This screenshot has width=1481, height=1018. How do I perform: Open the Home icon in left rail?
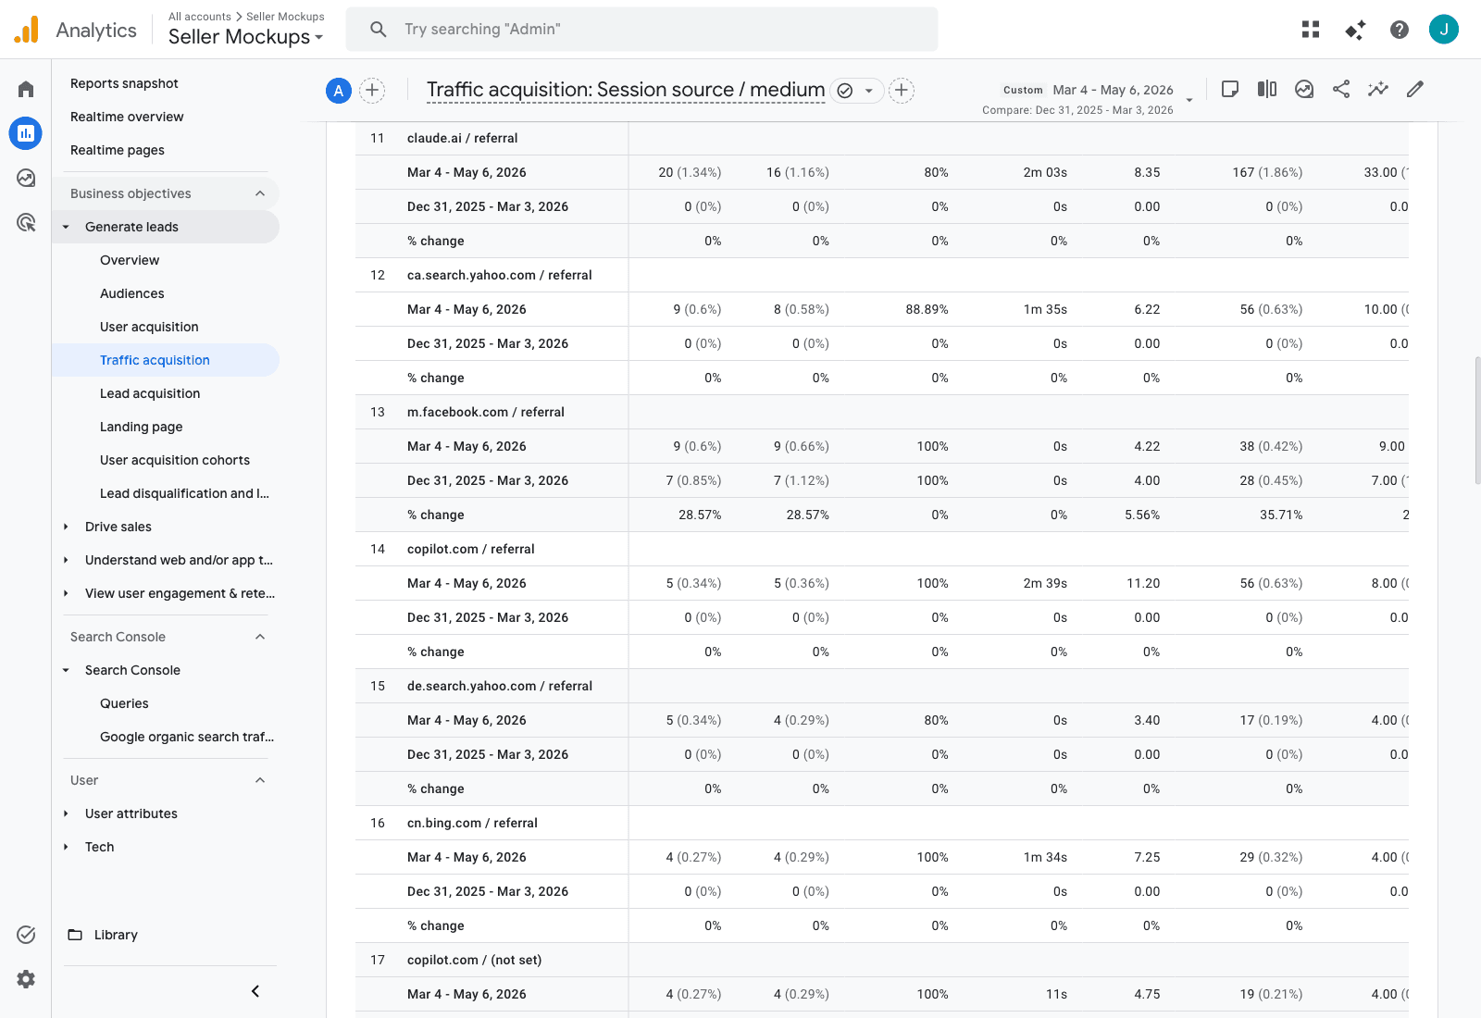[26, 89]
